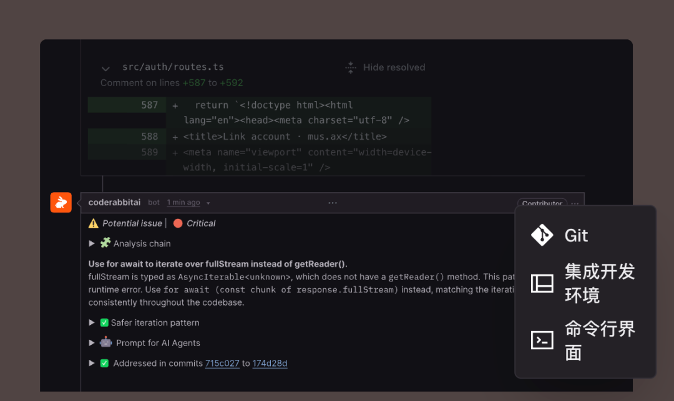This screenshot has width=674, height=401.
Task: Click the coderabbitai rabbit avatar icon
Action: tap(61, 202)
